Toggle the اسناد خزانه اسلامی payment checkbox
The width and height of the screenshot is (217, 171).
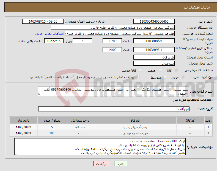click(x=138, y=77)
